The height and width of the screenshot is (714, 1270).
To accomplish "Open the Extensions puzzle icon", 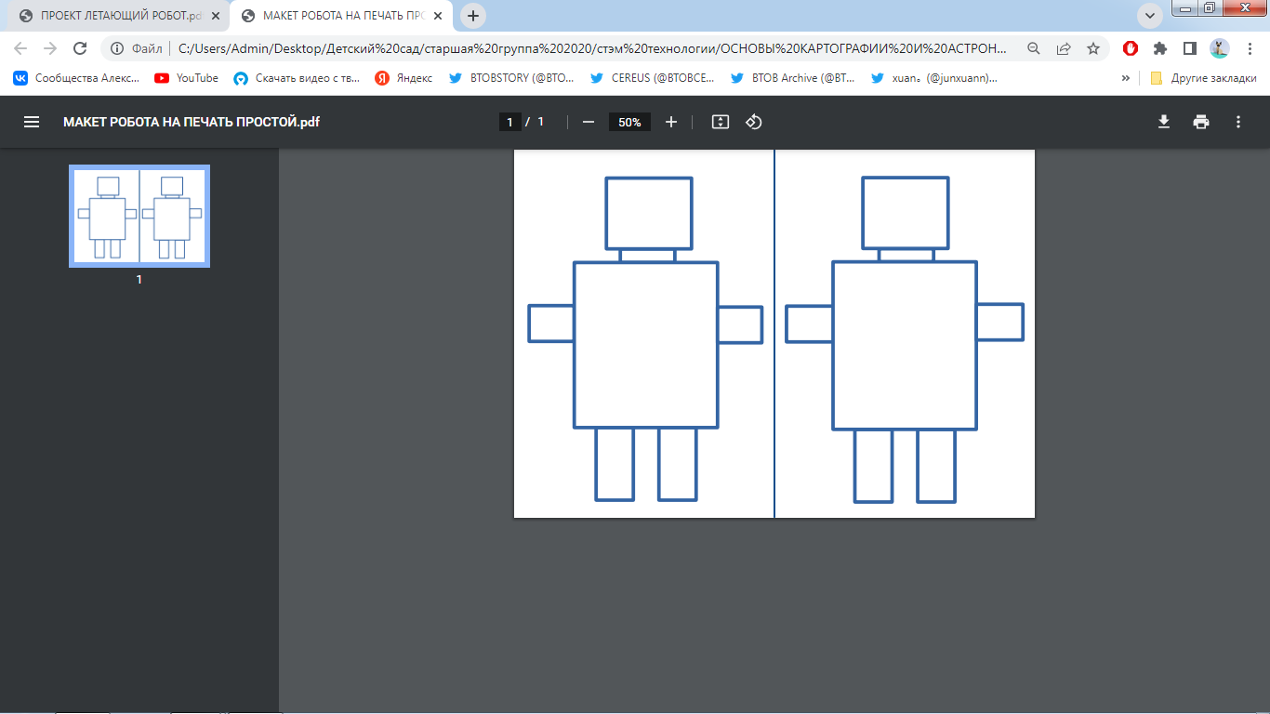I will pos(1159,48).
